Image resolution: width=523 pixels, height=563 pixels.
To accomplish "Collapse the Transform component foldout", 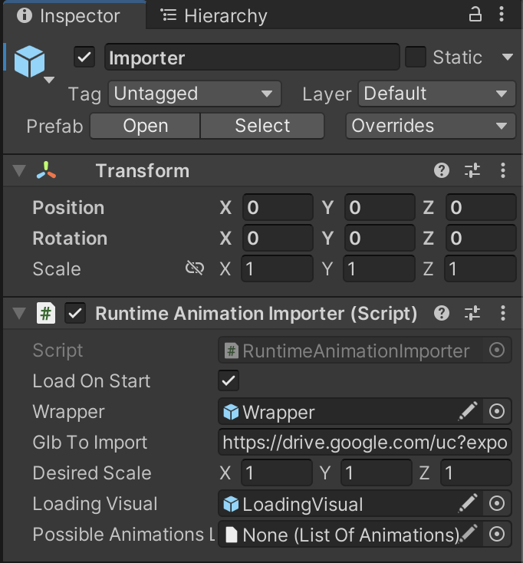I will pos(19,171).
